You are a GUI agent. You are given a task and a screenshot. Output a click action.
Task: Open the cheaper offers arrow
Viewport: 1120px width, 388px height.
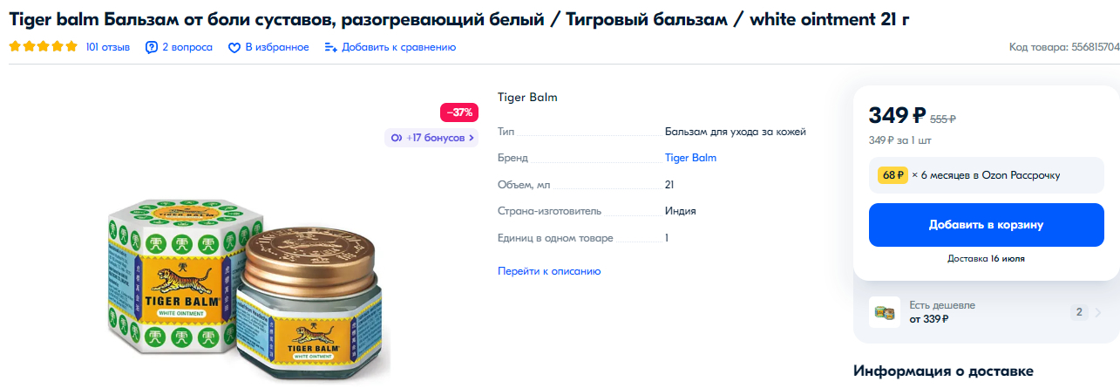coord(1108,312)
